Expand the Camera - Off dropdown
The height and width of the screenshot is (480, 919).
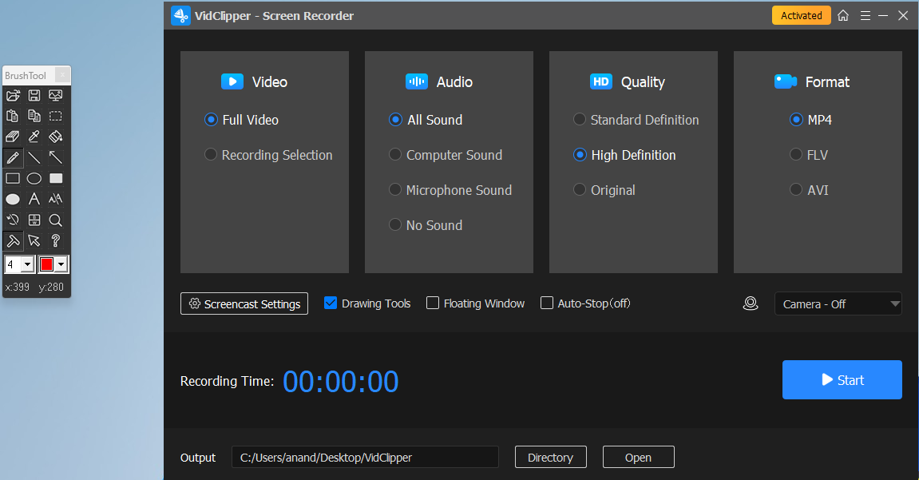point(838,303)
